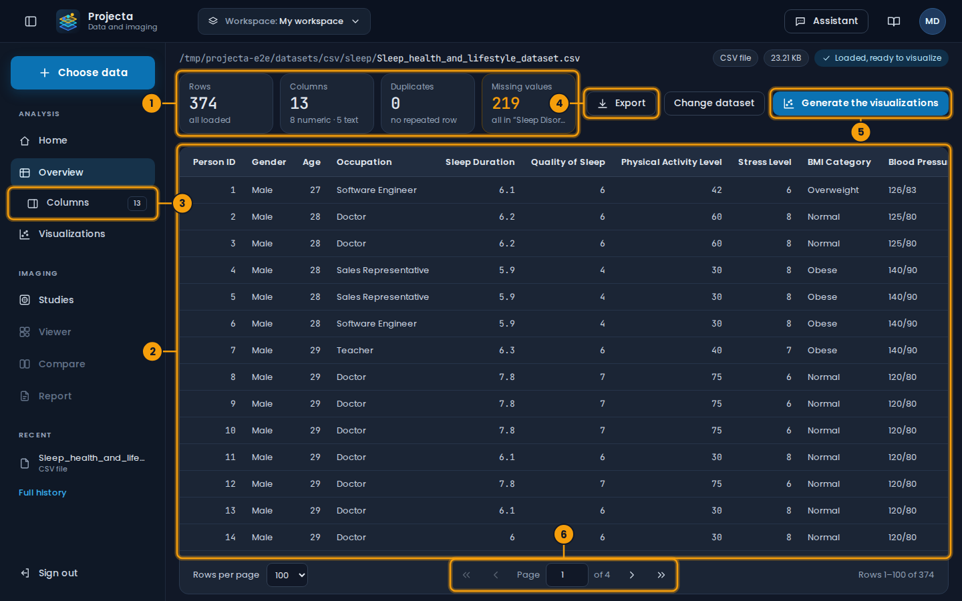Open the Columns section
Image resolution: width=962 pixels, height=601 pixels.
pos(83,203)
